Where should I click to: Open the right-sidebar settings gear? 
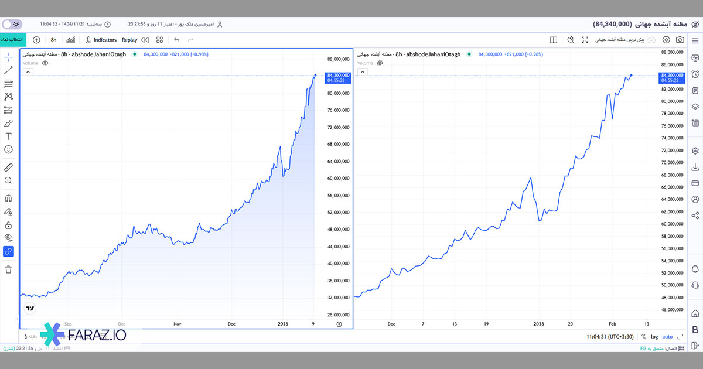(695, 151)
